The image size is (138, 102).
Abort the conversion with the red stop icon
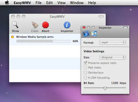pos(45,25)
